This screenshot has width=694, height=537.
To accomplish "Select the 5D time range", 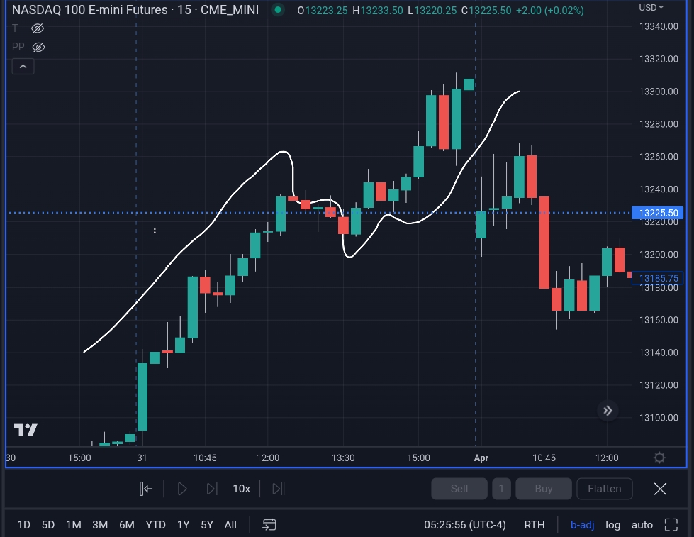I will pos(47,525).
